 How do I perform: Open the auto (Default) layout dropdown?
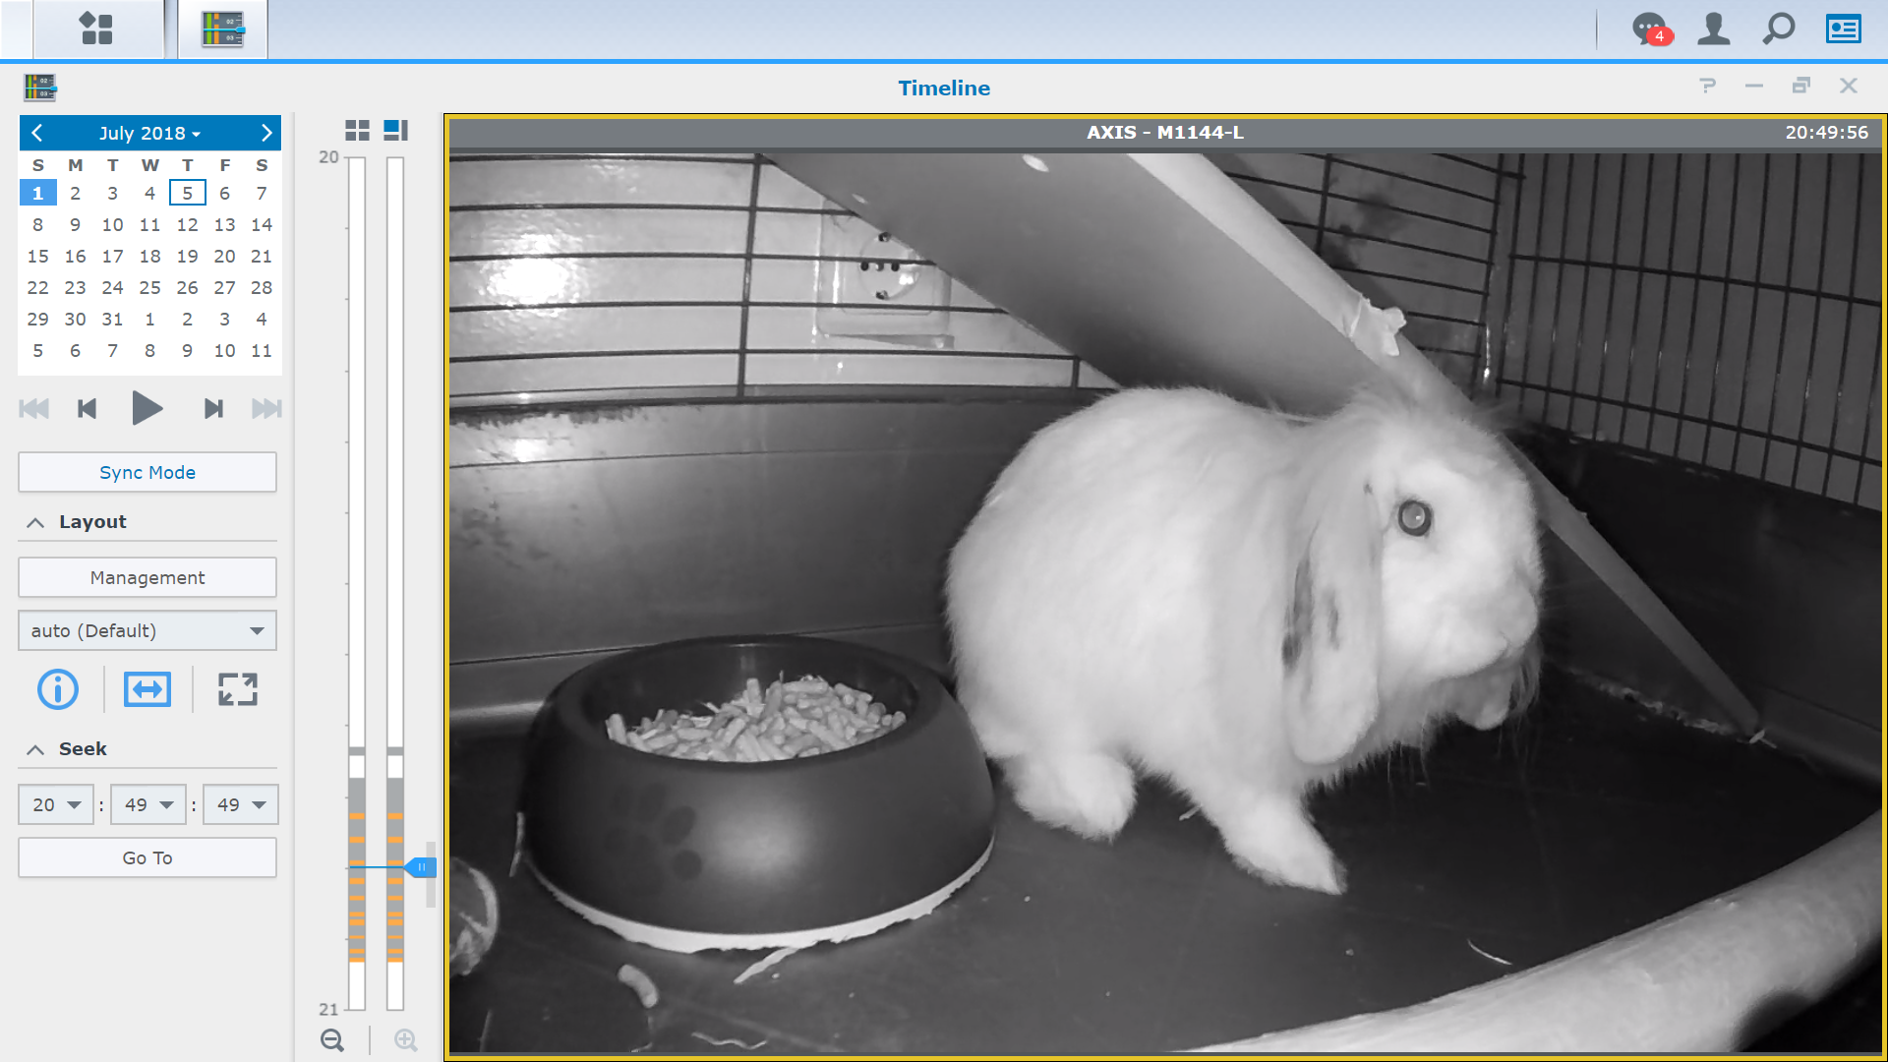147,630
